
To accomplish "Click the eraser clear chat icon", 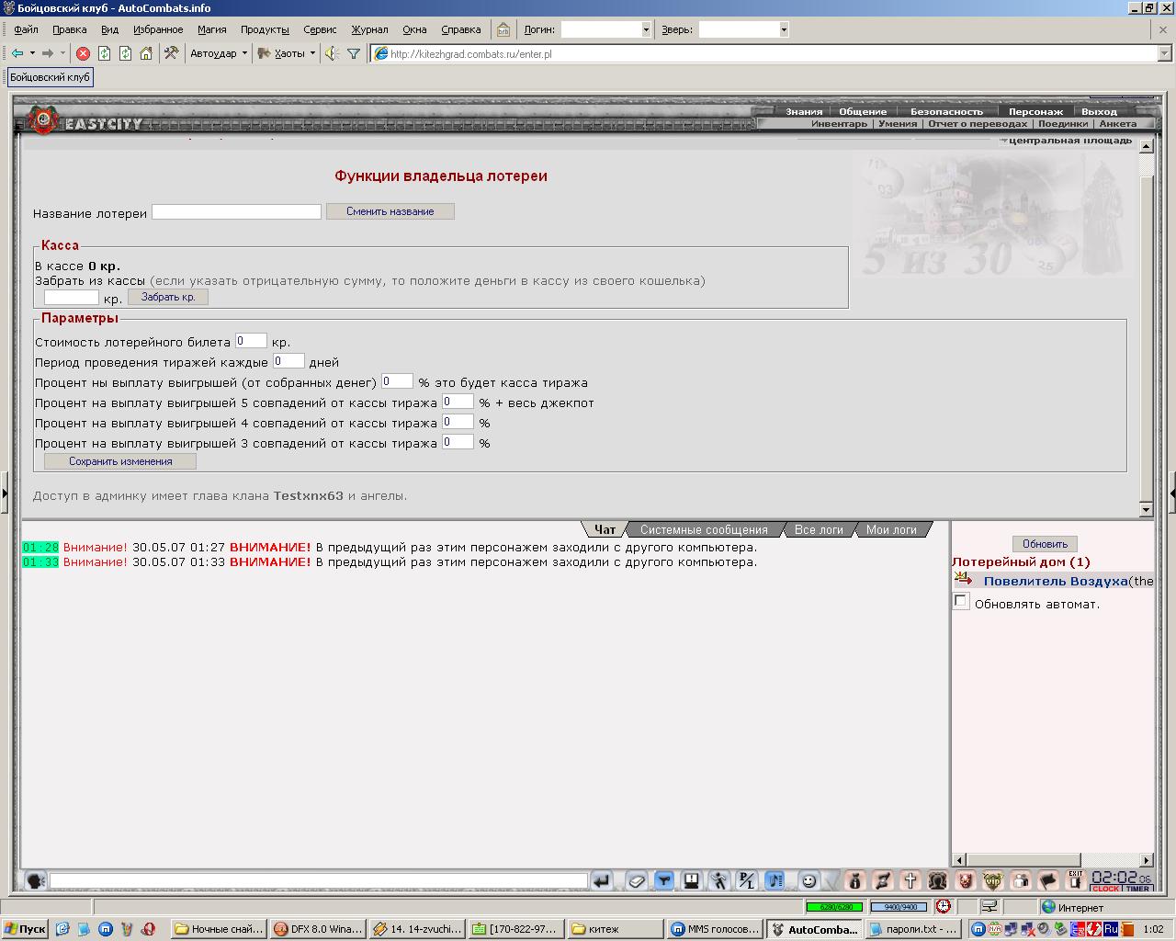I will pos(636,880).
